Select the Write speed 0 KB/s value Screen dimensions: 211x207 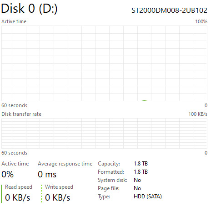coord(58,197)
